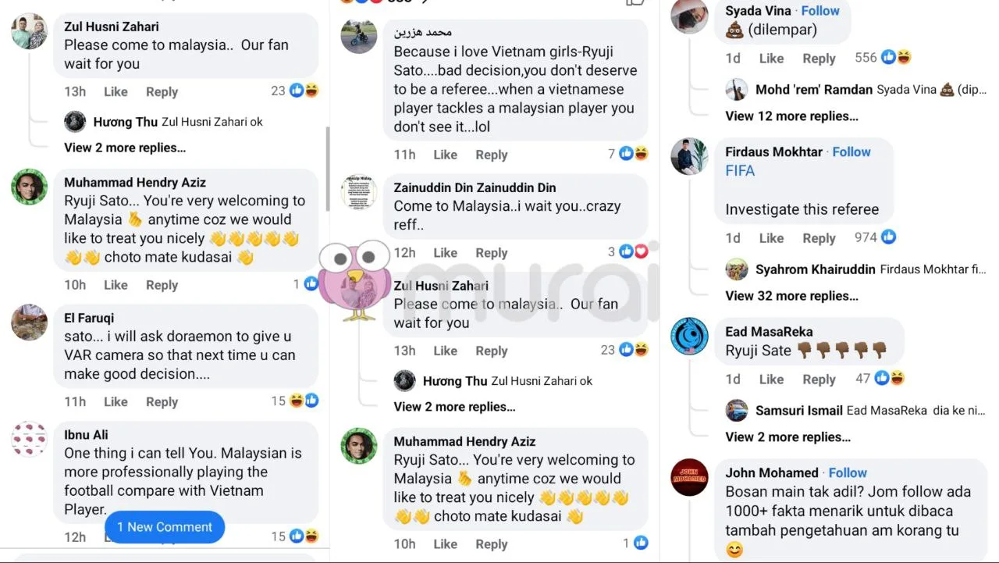The height and width of the screenshot is (563, 999).
Task: Click reaction icons on El Faruqi's comment
Action: [304, 401]
